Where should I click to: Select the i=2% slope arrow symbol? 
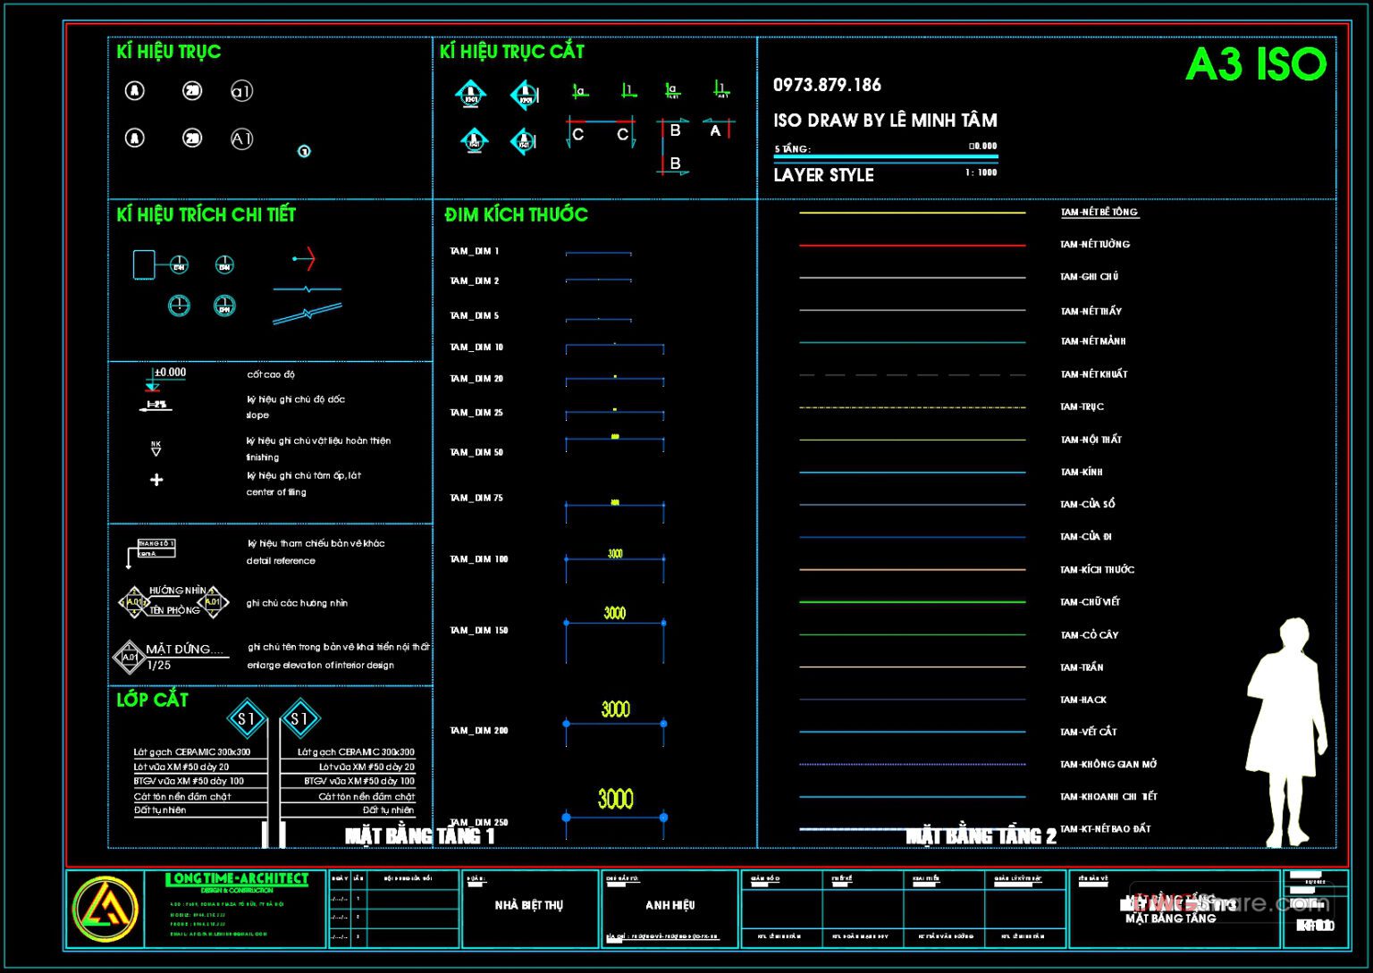click(156, 406)
